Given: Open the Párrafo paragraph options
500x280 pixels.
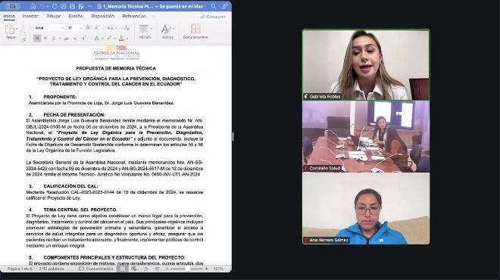Looking at the screenshot, I should [145, 32].
